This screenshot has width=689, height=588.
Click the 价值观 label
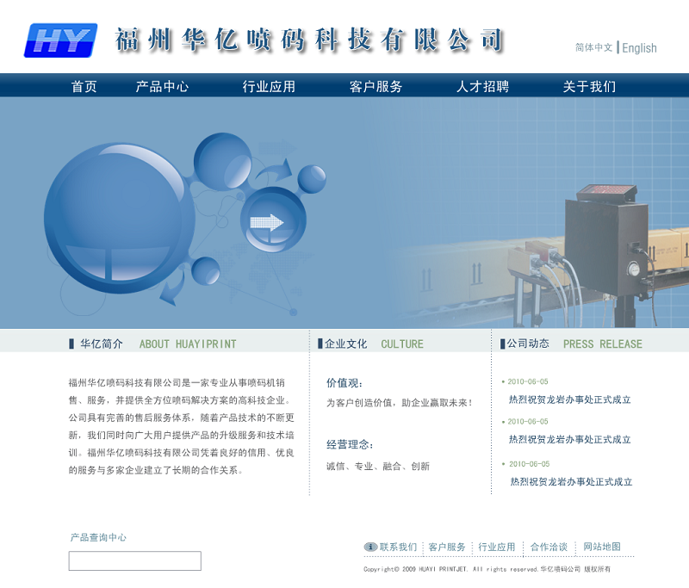(344, 383)
